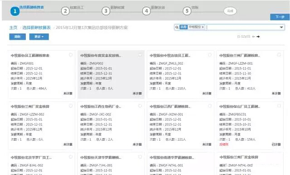290x175 pixels.
Task: Expand the search box dropdown arrow
Action: click(281, 27)
